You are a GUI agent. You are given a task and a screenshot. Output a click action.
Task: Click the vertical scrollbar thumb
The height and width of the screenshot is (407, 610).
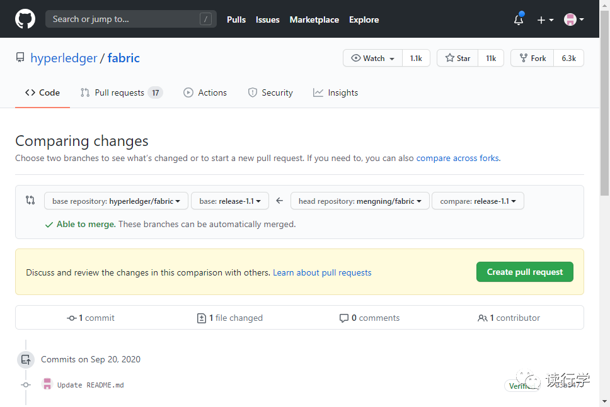coord(604,103)
